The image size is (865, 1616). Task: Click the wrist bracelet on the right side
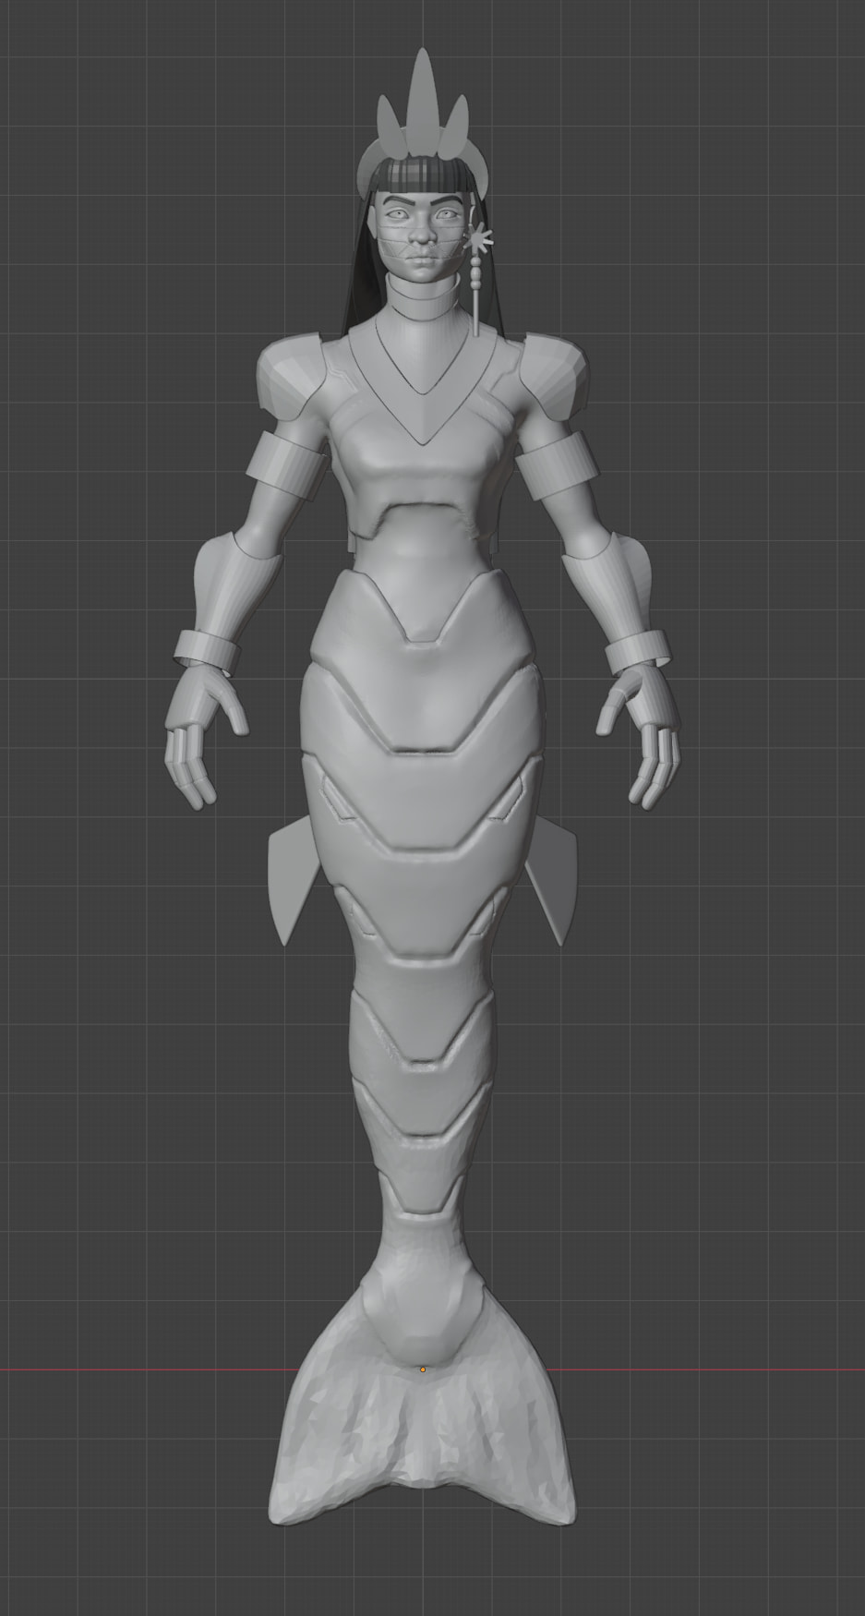637,650
